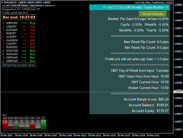Click the Trade Level set to 2 text
Screen dimensions: 183x138
pyautogui.click(x=15, y=13)
